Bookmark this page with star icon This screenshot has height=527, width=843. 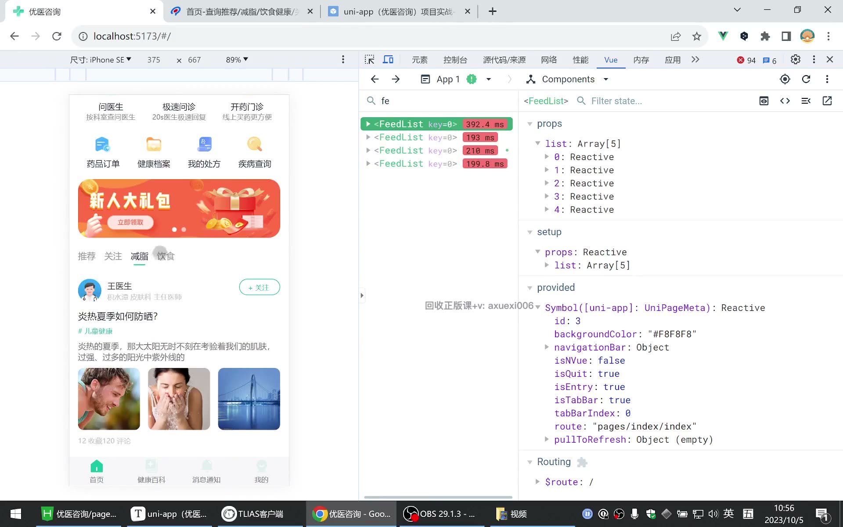[x=697, y=36]
